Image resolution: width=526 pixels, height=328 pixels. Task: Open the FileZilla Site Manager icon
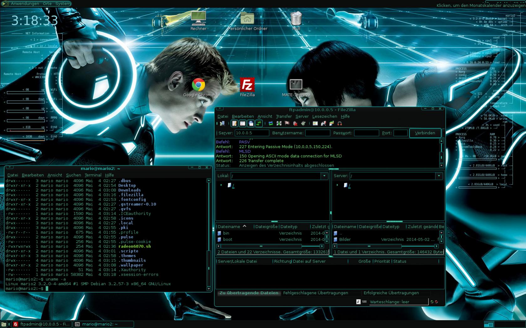pyautogui.click(x=222, y=124)
